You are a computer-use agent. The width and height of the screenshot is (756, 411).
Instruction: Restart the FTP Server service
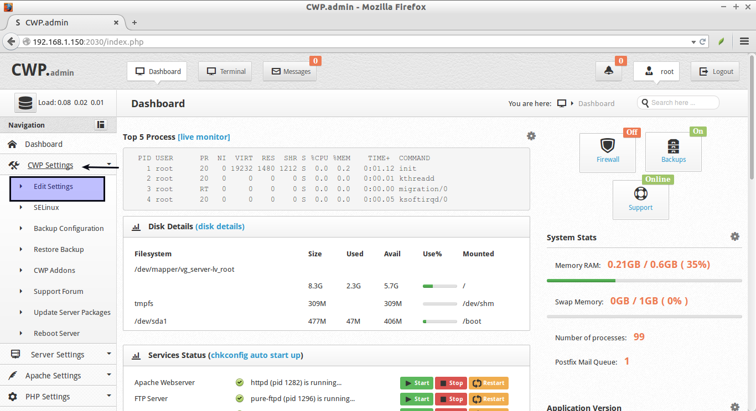[488, 399]
